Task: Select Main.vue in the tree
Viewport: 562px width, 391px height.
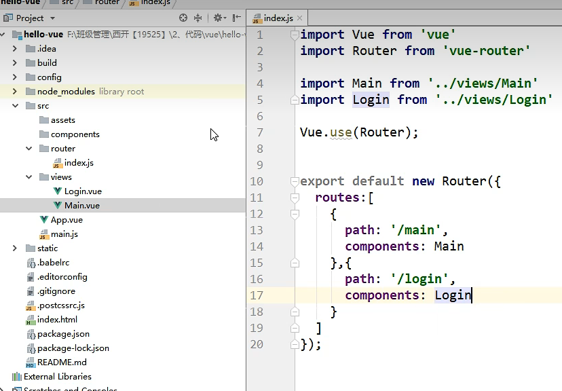Action: 82,206
